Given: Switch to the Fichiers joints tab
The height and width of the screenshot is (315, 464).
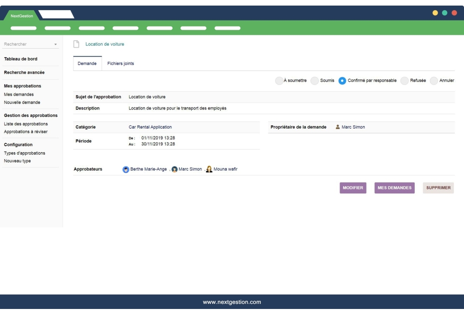Looking at the screenshot, I should pyautogui.click(x=120, y=63).
